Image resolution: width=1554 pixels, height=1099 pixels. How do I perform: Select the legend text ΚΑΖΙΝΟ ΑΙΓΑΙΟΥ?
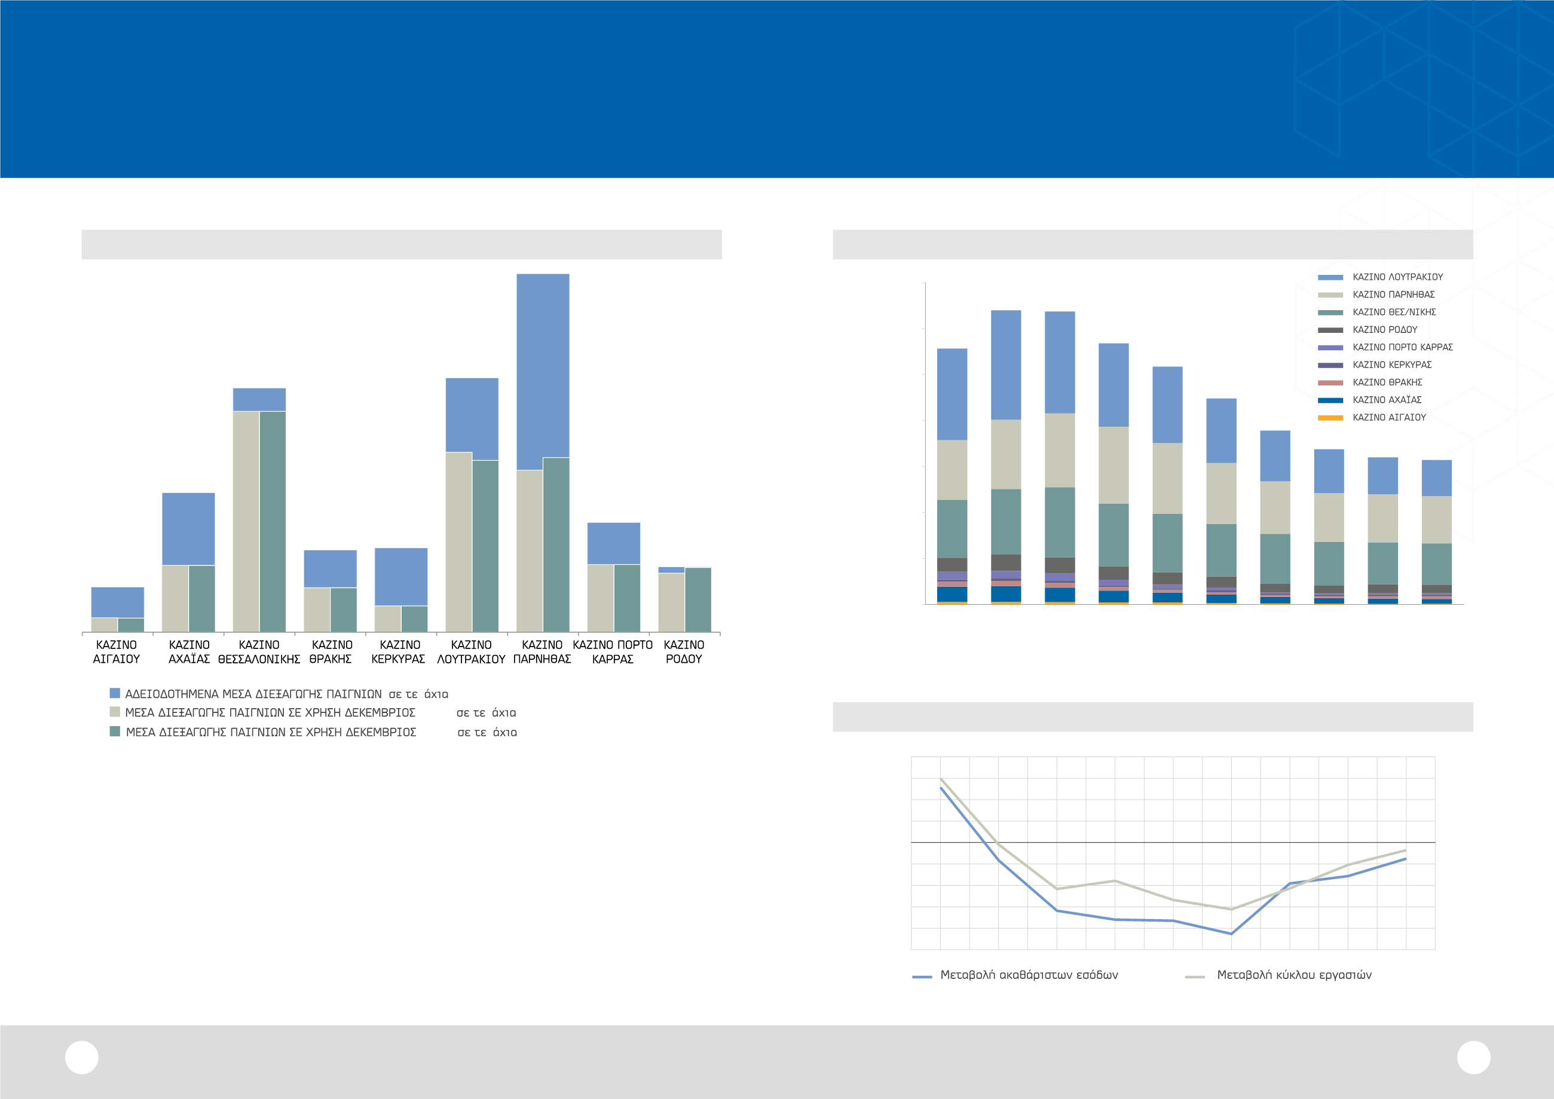coord(1389,418)
